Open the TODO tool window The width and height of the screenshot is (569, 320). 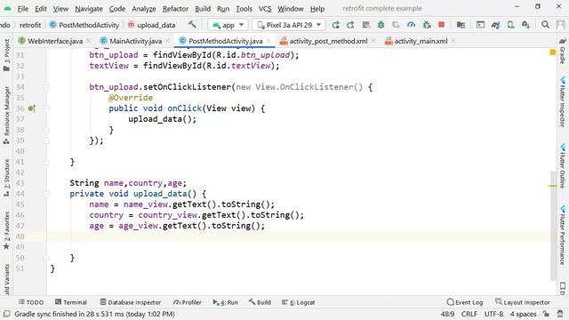coord(31,302)
